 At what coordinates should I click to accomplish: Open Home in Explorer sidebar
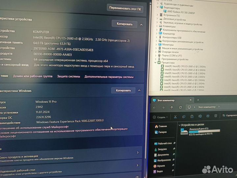click(161, 126)
